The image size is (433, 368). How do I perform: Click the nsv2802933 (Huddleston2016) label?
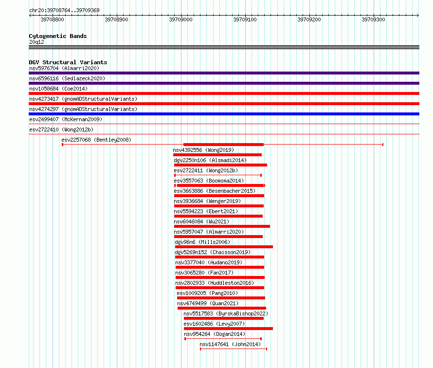tap(214, 283)
